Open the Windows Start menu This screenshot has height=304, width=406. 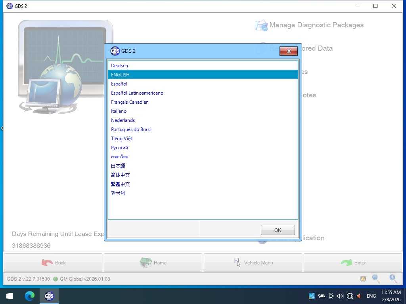coord(9,296)
